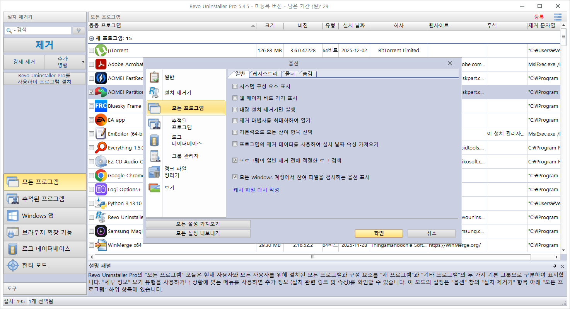
Task: Open 브라우저 확장 기능 module
Action: point(45,232)
